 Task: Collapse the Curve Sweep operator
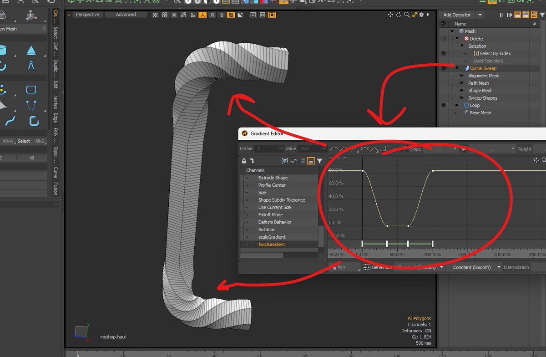457,68
